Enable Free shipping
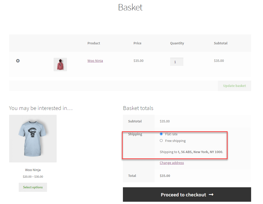The height and width of the screenshot is (204, 263). coord(161,141)
